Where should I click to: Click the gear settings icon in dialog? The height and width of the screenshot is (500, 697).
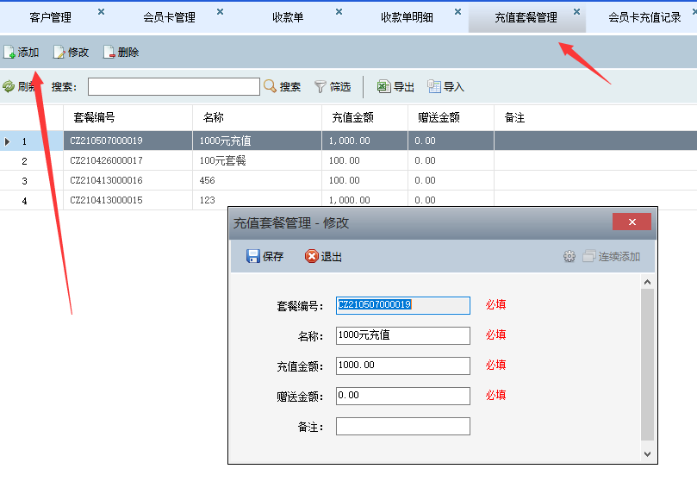tap(569, 256)
